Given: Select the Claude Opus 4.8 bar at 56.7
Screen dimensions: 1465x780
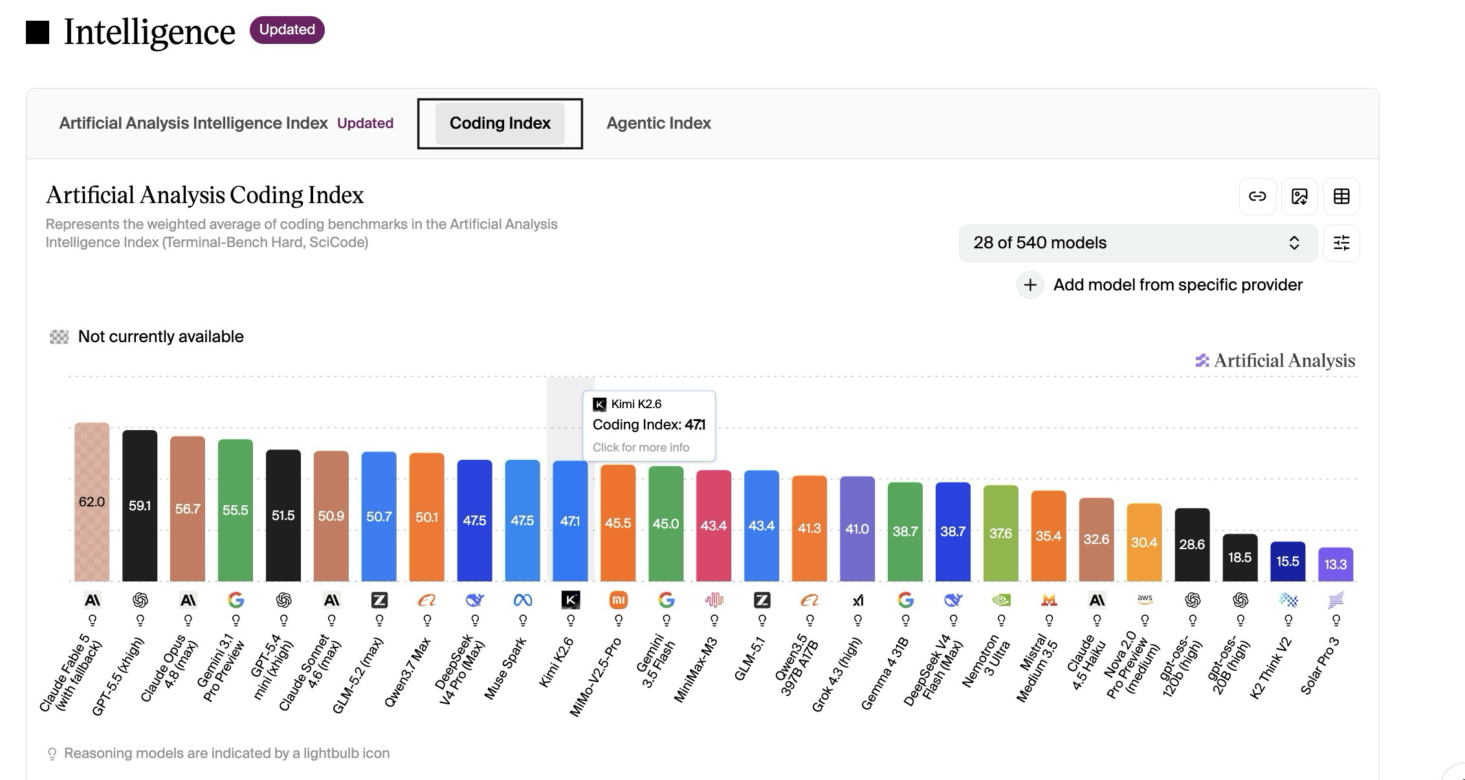Looking at the screenshot, I should (x=188, y=509).
